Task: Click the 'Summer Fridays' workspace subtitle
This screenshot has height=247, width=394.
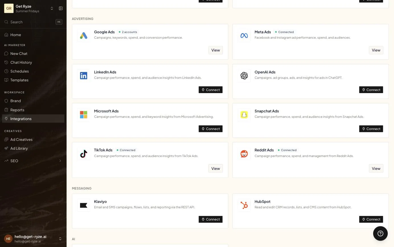Action: click(27, 11)
